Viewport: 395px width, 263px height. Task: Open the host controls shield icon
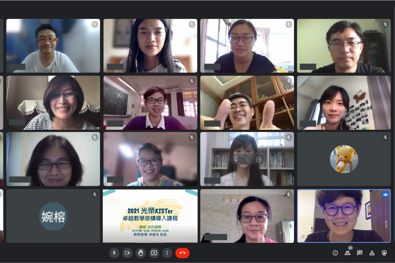coord(384,253)
